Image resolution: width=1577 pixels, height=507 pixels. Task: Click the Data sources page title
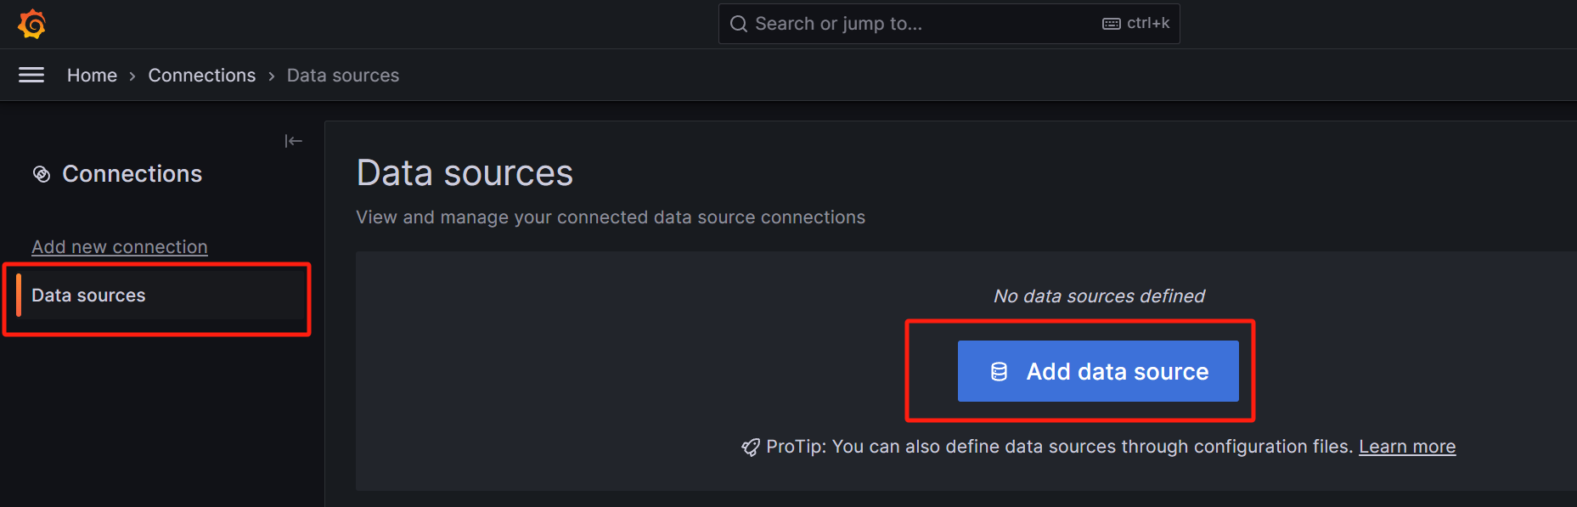[465, 173]
